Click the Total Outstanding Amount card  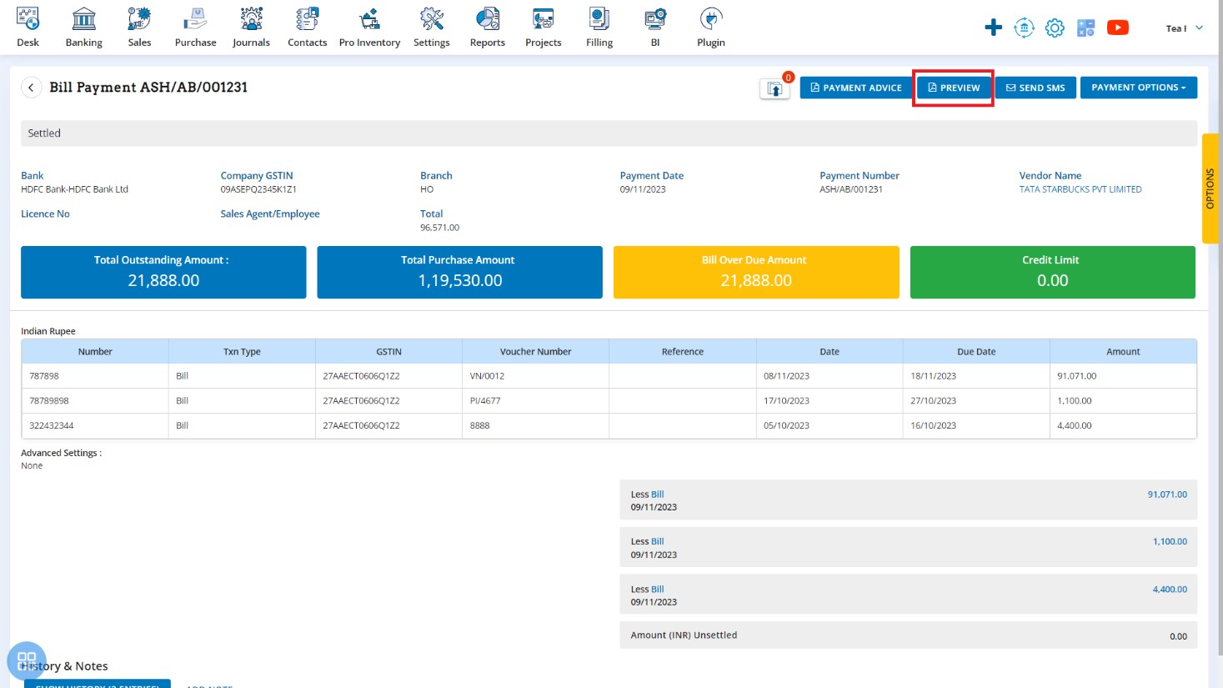(163, 272)
